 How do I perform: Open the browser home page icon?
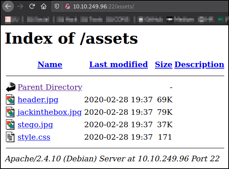pos(44,6)
